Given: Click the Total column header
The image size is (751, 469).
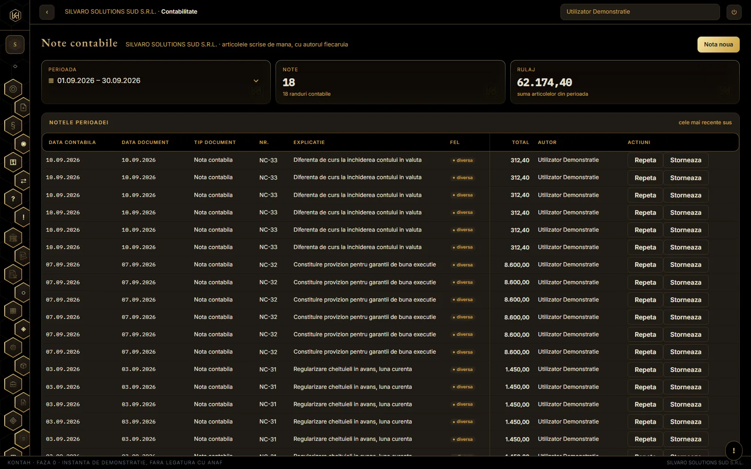Looking at the screenshot, I should pos(521,142).
